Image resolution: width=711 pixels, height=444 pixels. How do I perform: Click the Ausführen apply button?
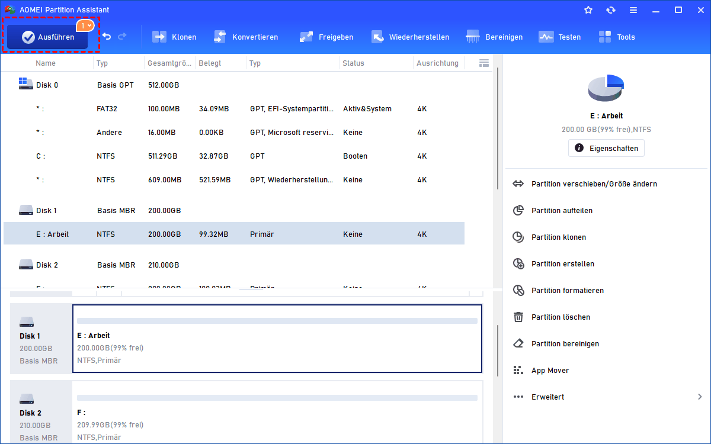(47, 37)
